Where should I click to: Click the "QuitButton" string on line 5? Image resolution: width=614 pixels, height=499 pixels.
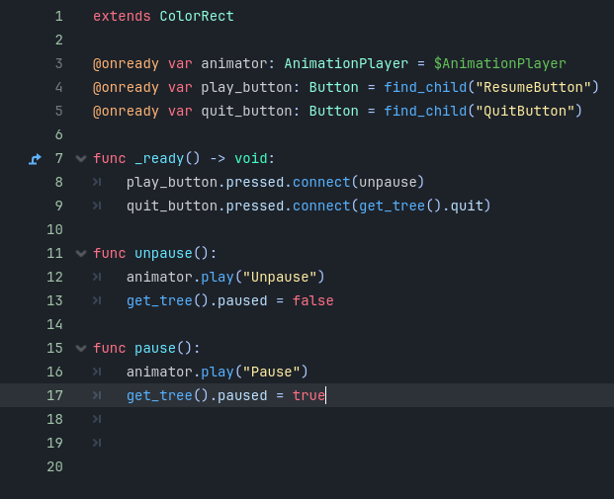coord(525,111)
